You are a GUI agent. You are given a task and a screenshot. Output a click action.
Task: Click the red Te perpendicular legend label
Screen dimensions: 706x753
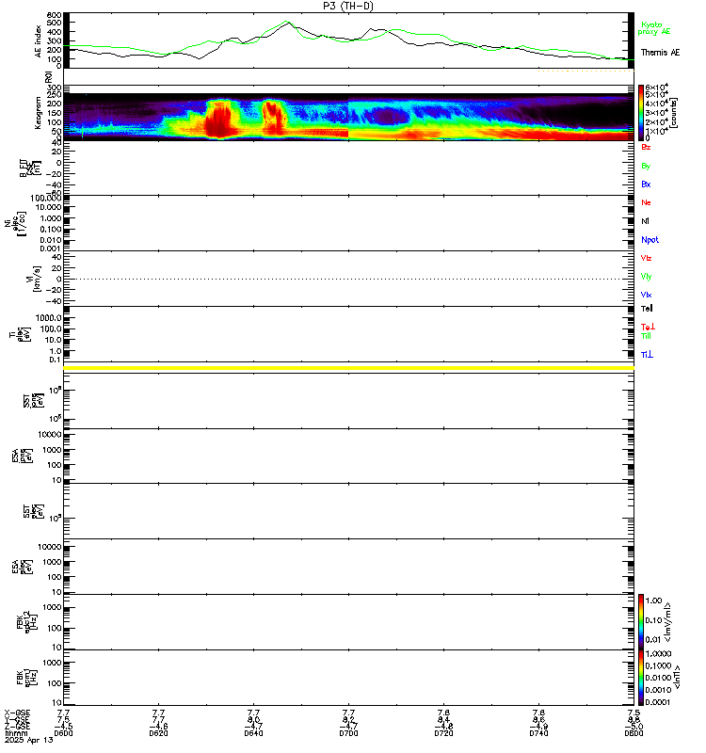tap(648, 327)
